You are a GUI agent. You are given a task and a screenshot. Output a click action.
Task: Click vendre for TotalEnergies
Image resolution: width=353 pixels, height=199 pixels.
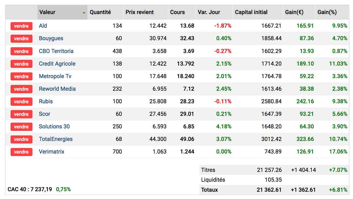click(x=21, y=139)
